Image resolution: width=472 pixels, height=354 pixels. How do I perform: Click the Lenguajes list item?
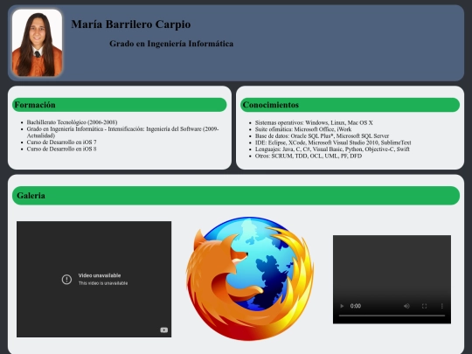[x=332, y=149]
